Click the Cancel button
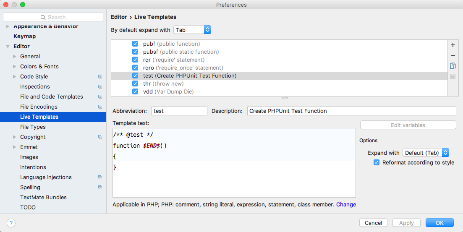This screenshot has height=232, width=463. pos(373,223)
